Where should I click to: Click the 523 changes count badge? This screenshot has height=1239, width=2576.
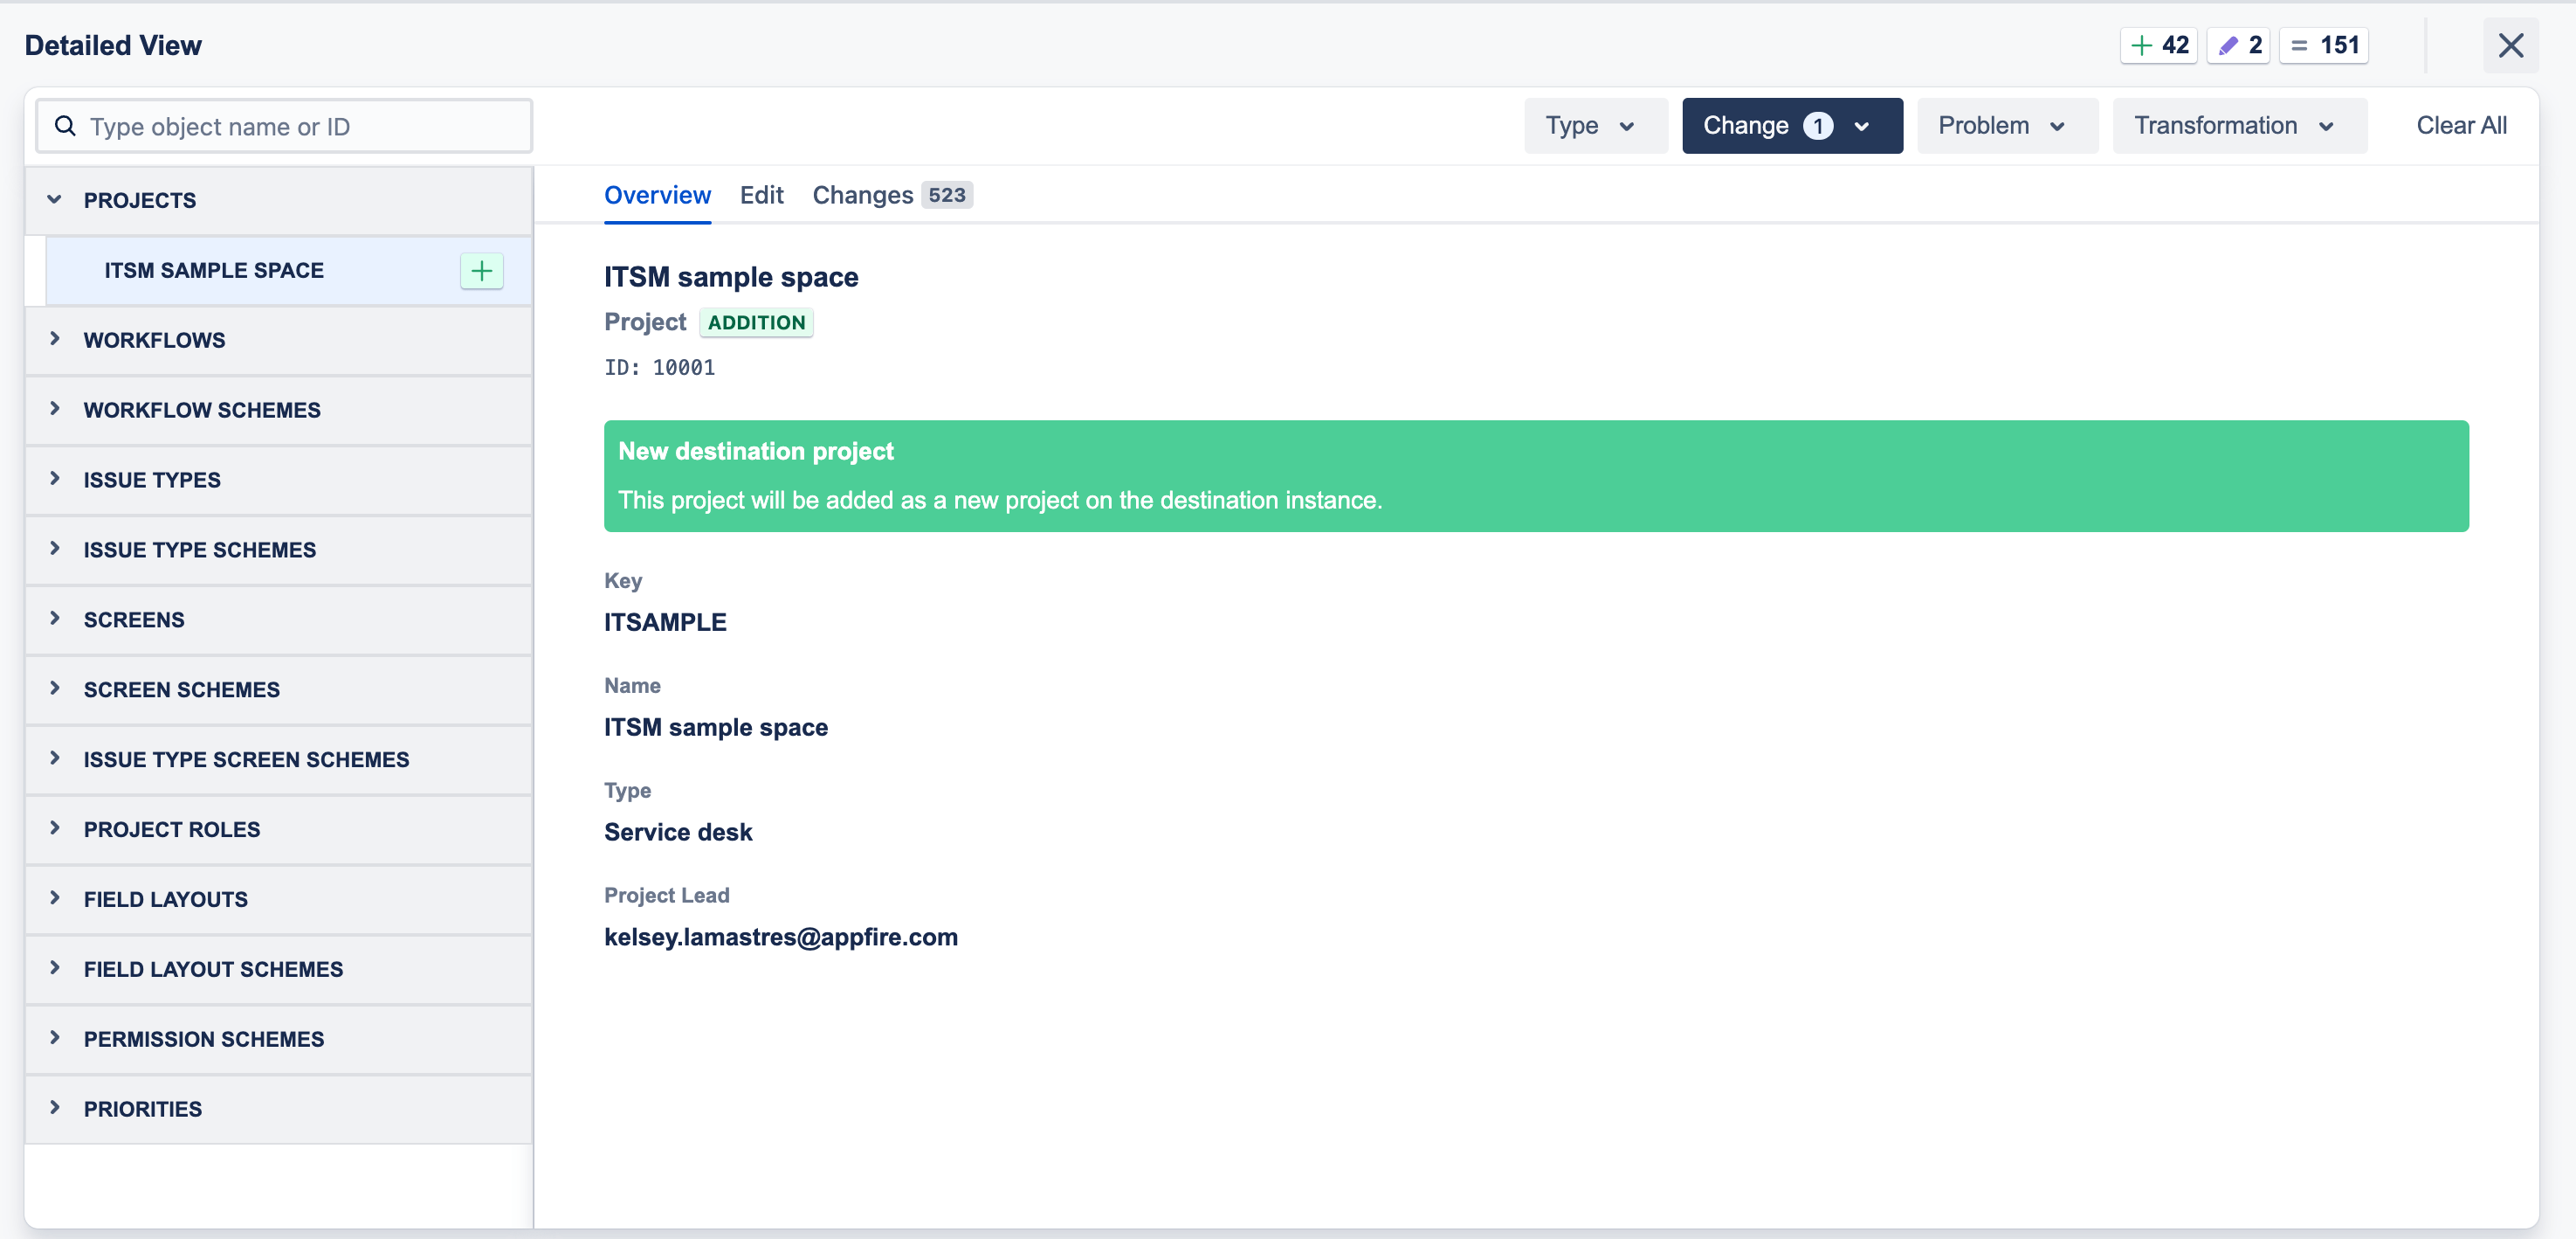(946, 195)
